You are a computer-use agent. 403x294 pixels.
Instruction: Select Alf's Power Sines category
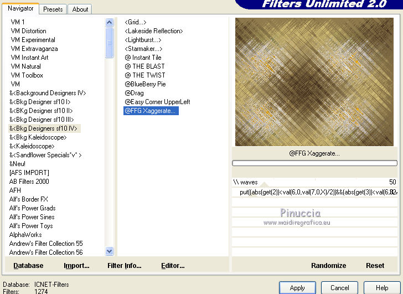[32, 217]
